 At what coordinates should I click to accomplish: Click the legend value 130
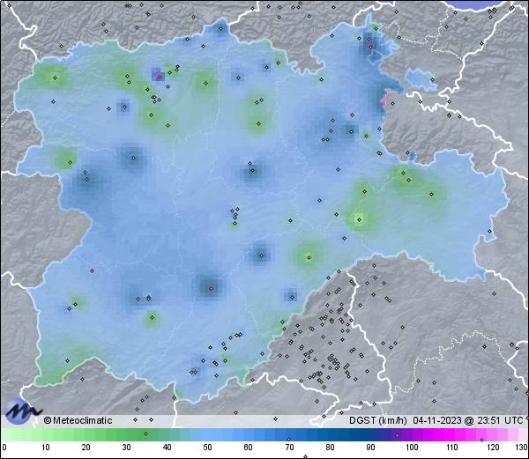point(522,448)
